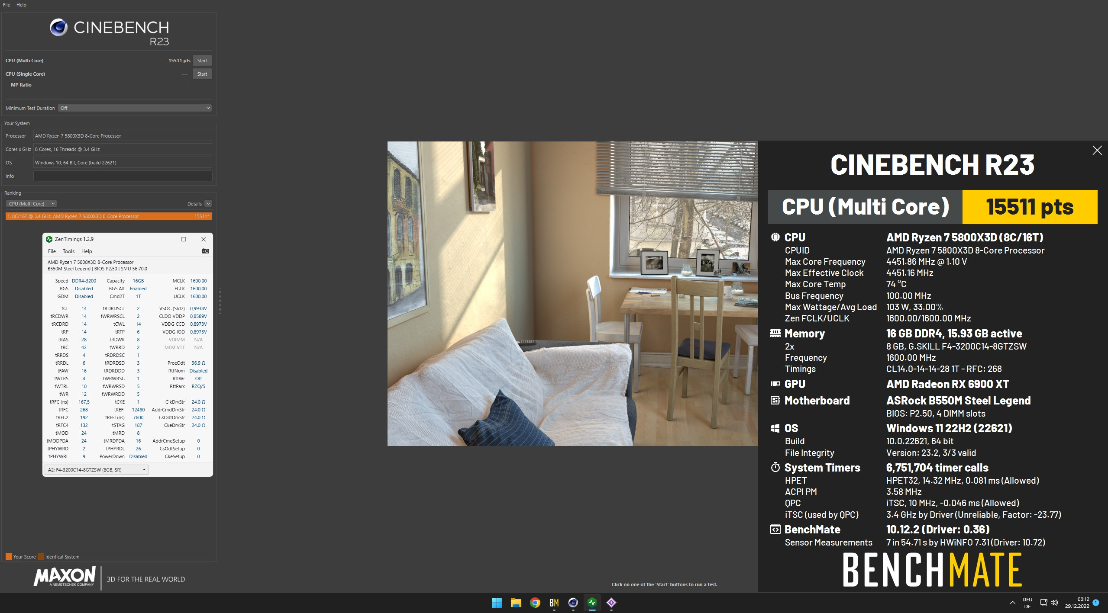Open the Details dropdown arrow in Ranking

point(208,204)
